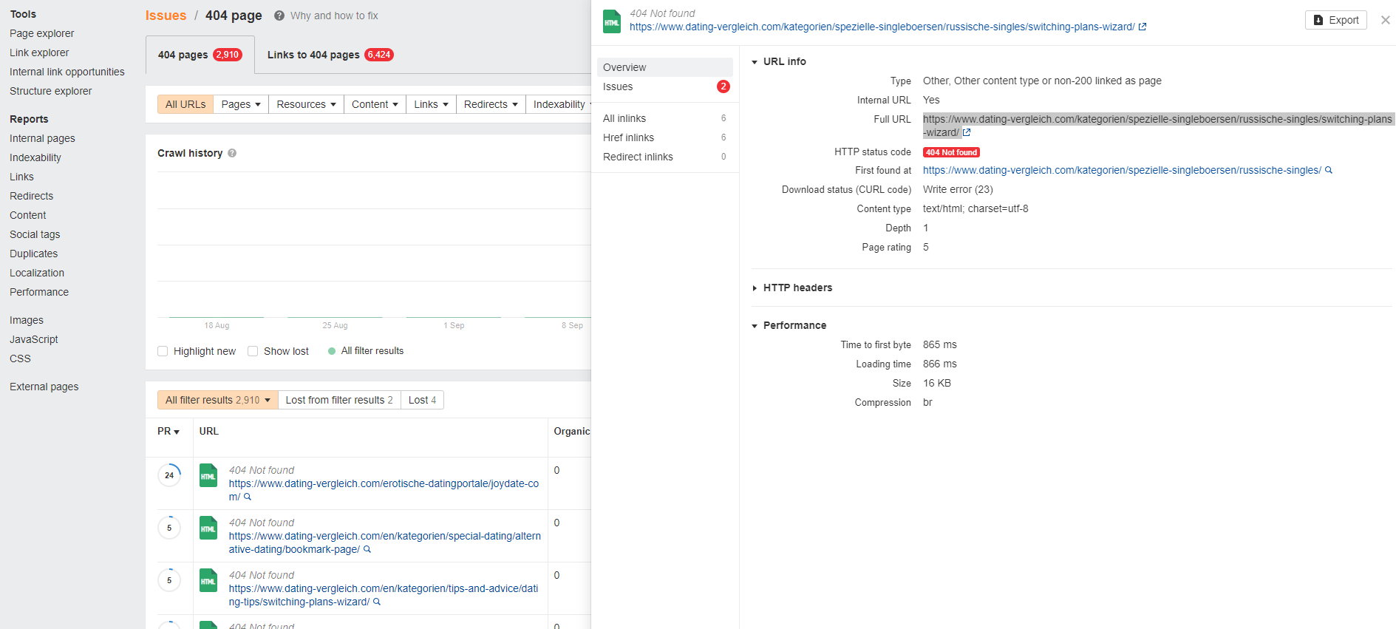This screenshot has width=1396, height=629.
Task: Enable the Show lost checkbox
Action: click(x=253, y=351)
